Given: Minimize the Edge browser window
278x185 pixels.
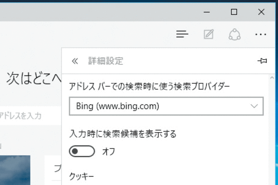Looking at the screenshot, I should pos(207,12).
